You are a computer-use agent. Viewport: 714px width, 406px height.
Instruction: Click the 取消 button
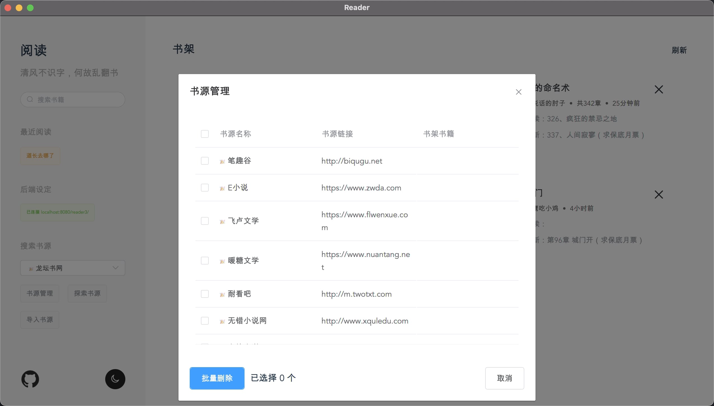click(x=504, y=378)
